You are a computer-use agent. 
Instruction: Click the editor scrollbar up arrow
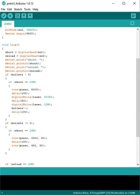138,29
